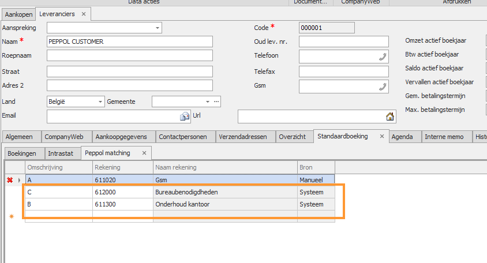
Task: Switch to the Intrastat subtab
Action: click(61, 153)
